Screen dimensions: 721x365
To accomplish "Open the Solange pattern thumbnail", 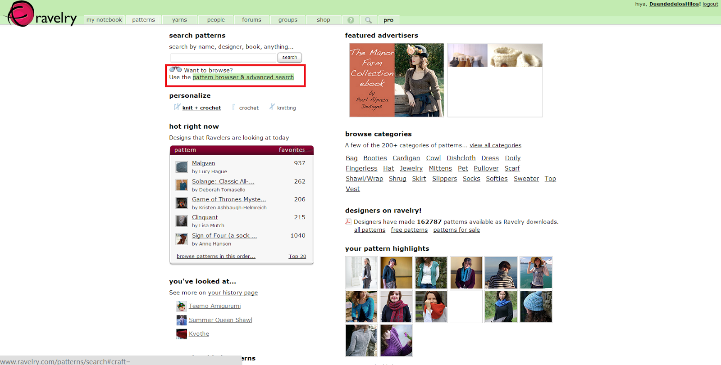I will (182, 185).
